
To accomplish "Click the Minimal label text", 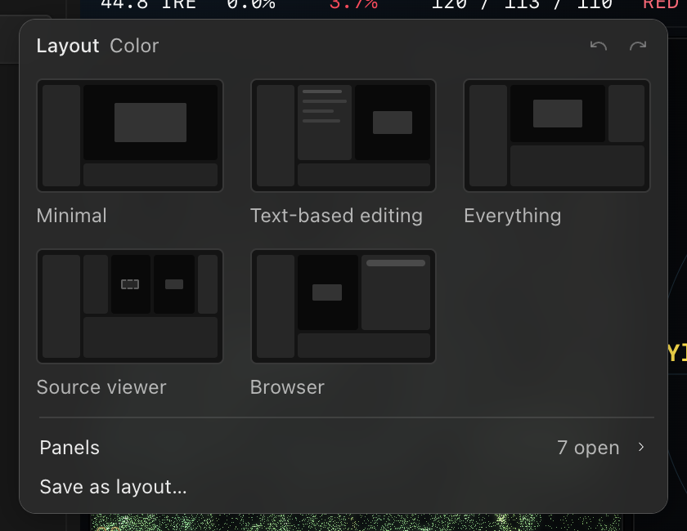I will point(71,216).
